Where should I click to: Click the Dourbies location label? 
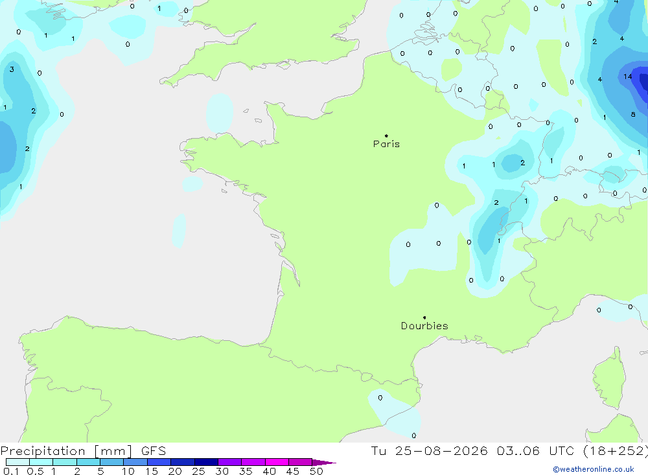click(x=424, y=326)
